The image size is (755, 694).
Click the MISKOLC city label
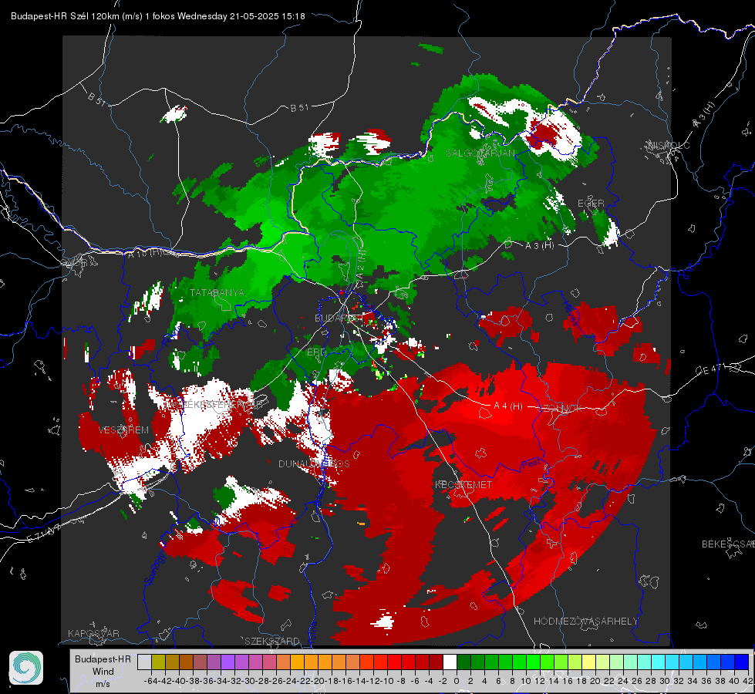click(x=669, y=146)
